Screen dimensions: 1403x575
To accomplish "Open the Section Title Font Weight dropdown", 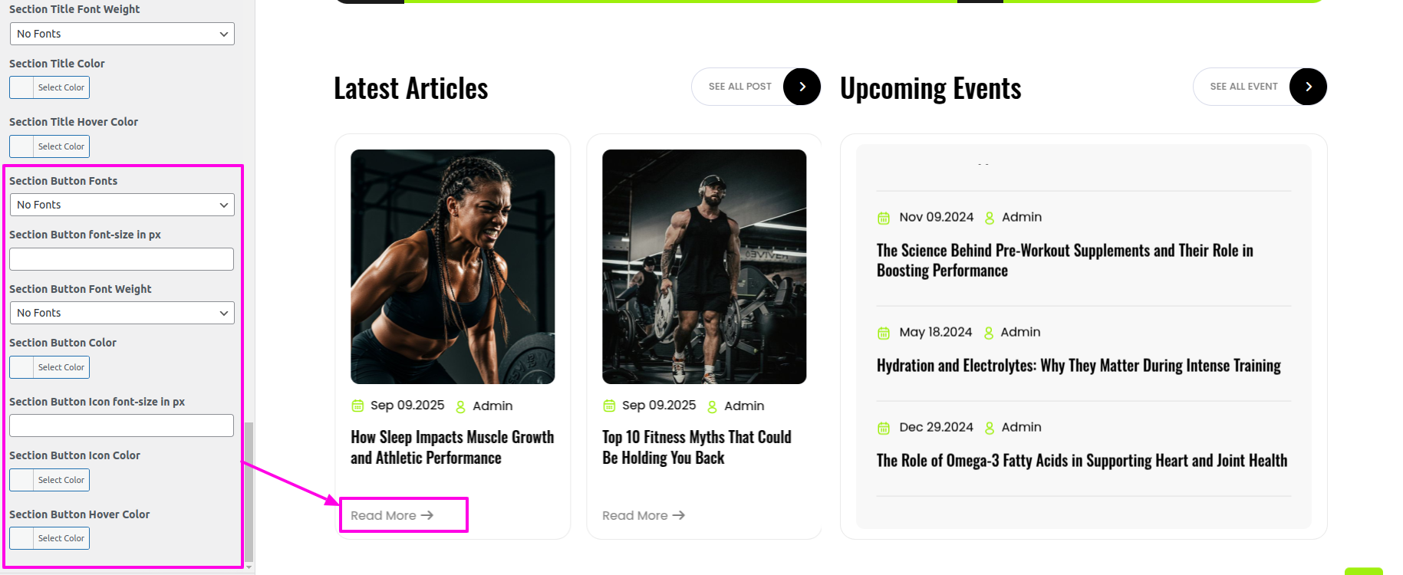I will click(122, 34).
